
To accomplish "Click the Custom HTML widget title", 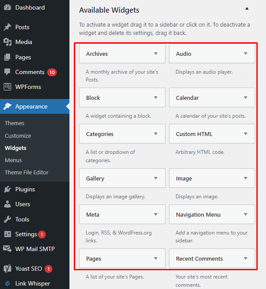I will [x=194, y=134].
